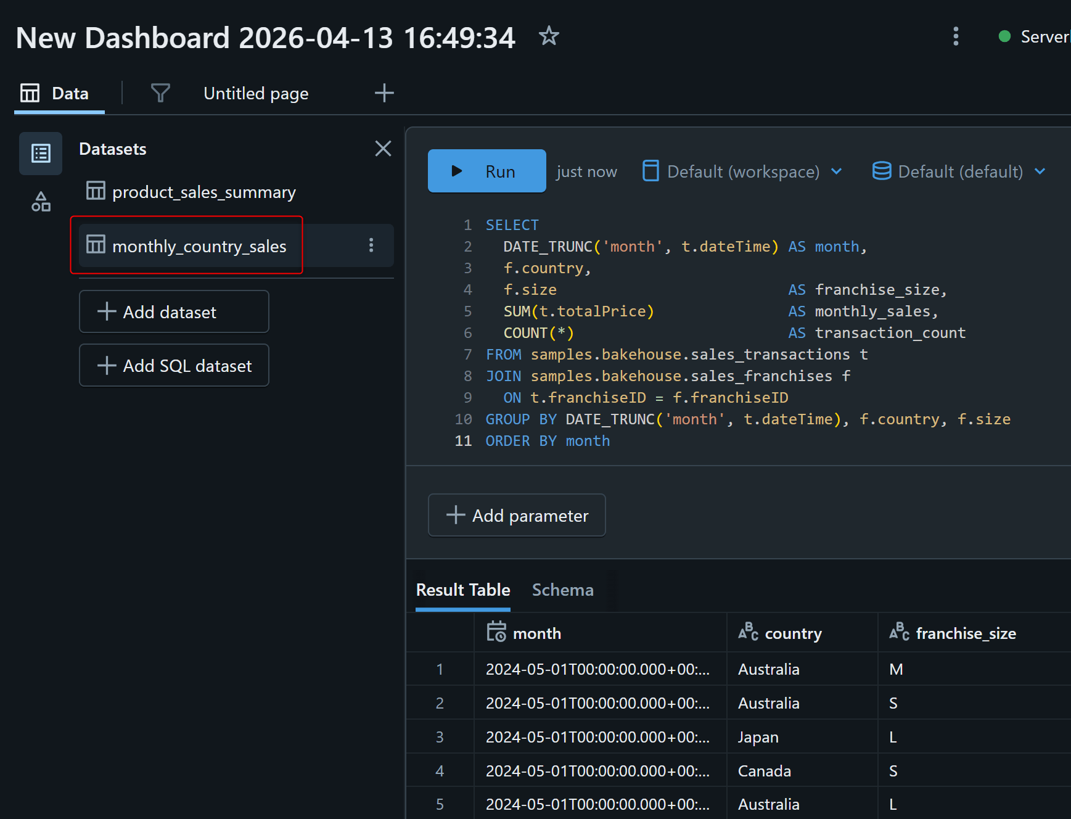Image resolution: width=1071 pixels, height=819 pixels.
Task: Open the shapes icon in sidebar
Action: [x=41, y=202]
